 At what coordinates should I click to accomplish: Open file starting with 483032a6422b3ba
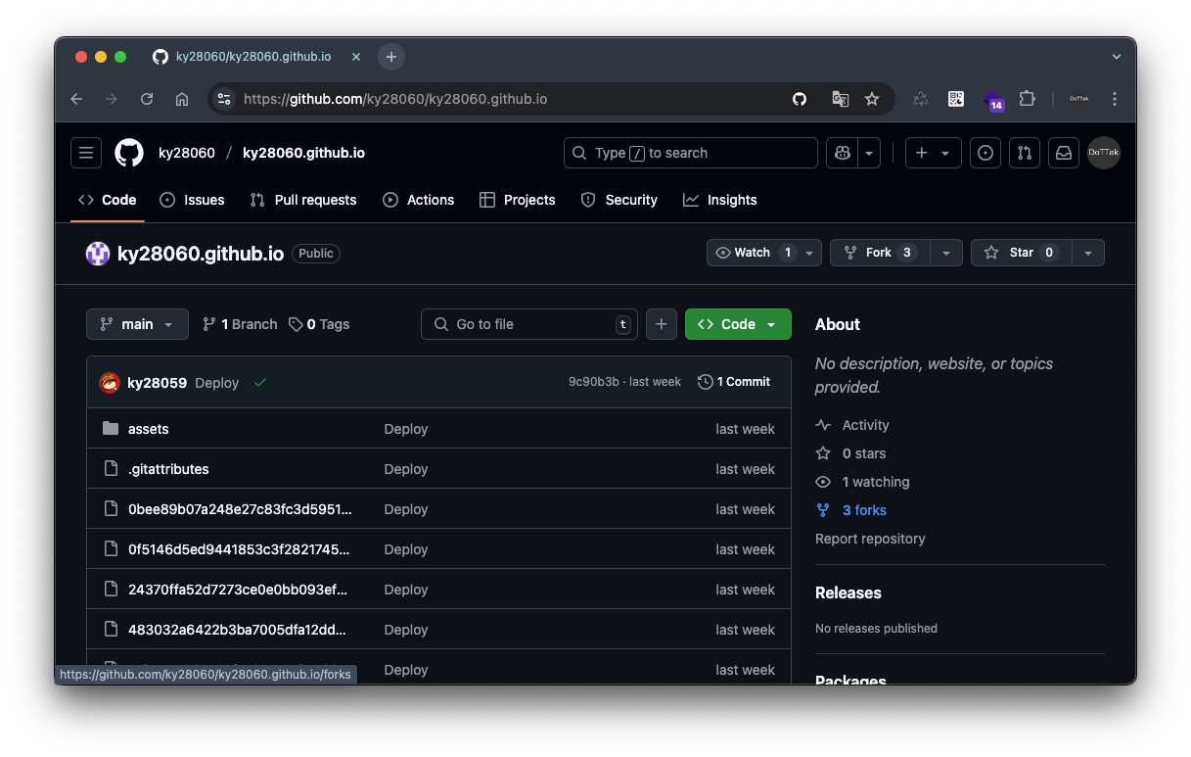237,630
